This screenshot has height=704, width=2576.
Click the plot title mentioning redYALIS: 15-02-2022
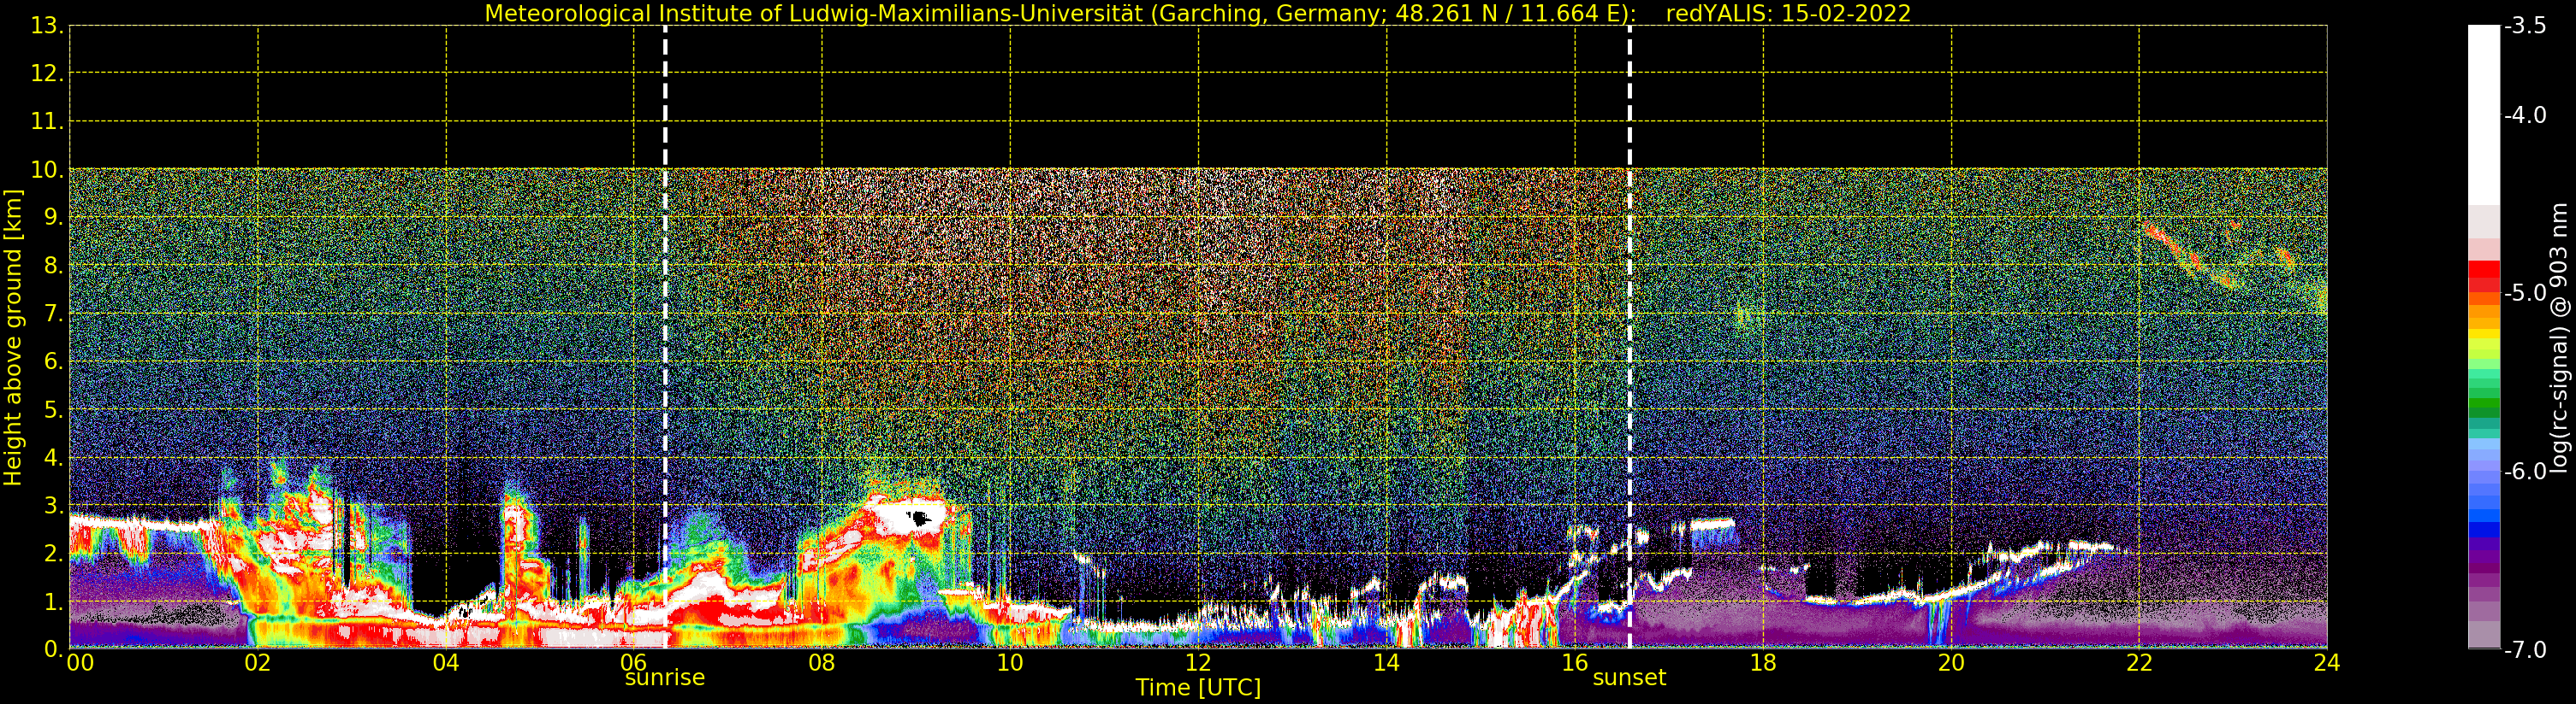1198,14
